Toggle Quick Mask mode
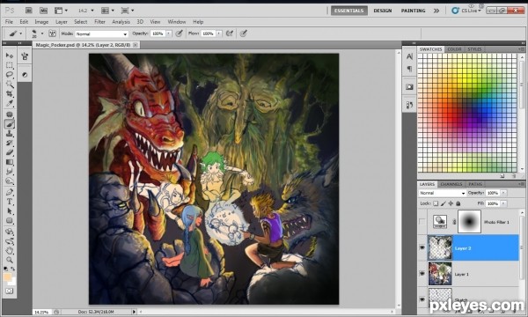Image resolution: width=528 pixels, height=317 pixels. 9,291
